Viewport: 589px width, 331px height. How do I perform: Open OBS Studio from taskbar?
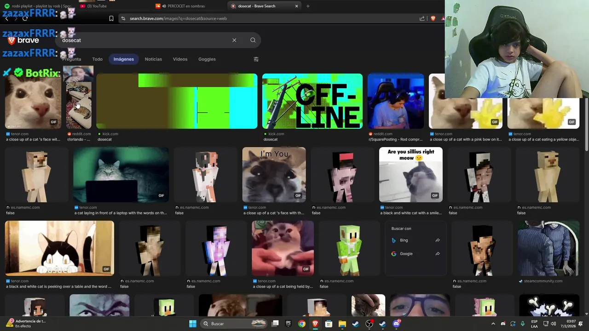[369, 324]
